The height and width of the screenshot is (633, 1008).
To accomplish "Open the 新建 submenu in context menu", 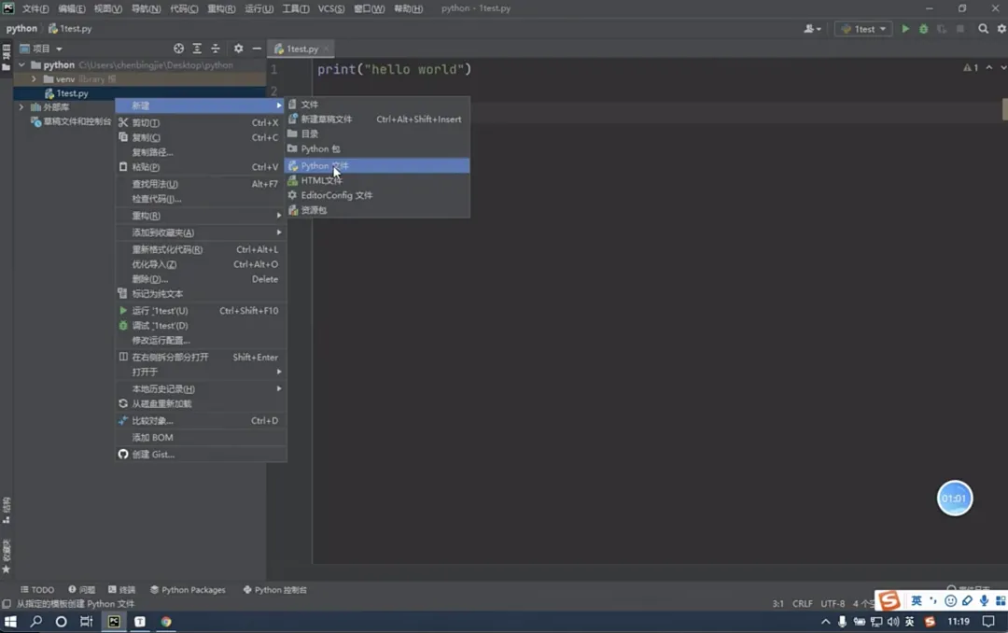I will pos(201,105).
